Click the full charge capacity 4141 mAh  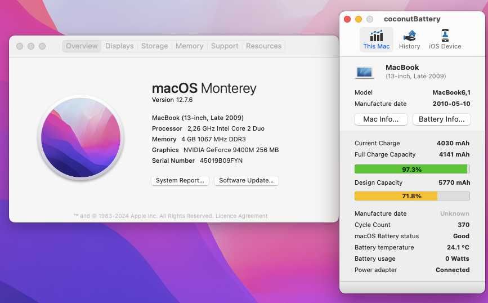(x=454, y=154)
